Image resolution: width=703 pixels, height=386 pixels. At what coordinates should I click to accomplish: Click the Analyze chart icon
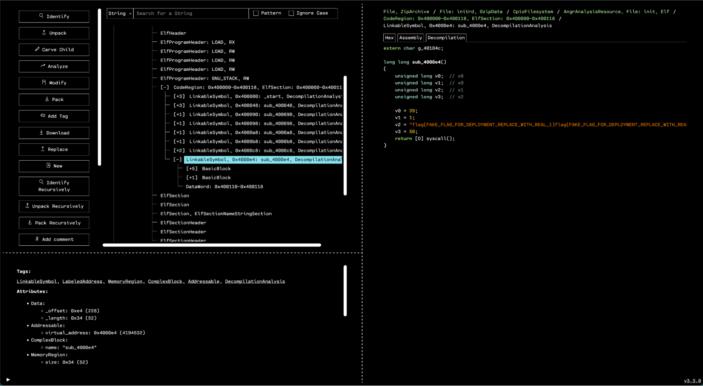(43, 66)
